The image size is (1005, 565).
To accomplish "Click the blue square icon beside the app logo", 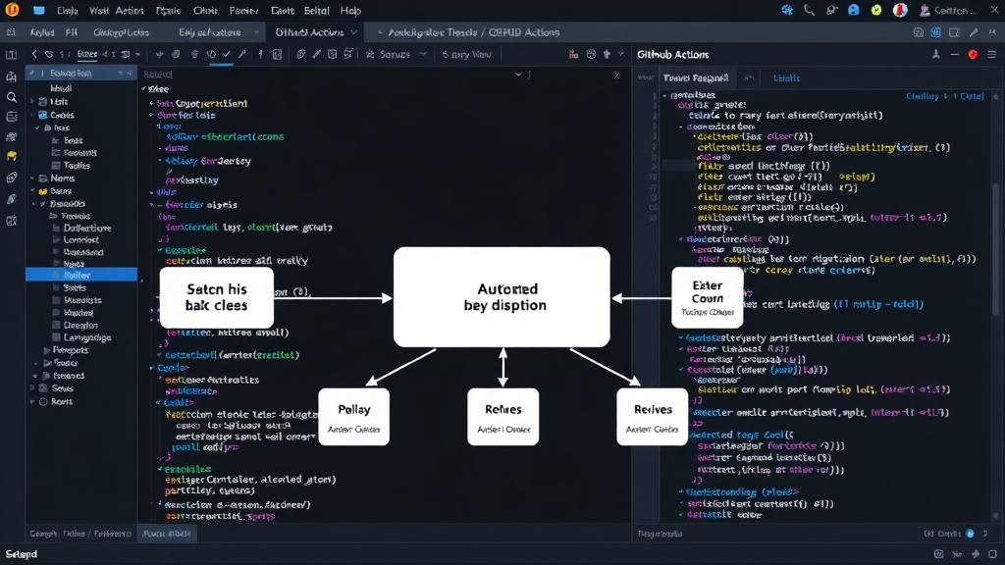I will 39,10.
